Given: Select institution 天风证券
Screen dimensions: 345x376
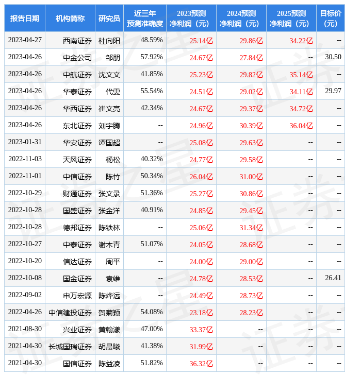Looking at the screenshot, I should tap(77, 160).
